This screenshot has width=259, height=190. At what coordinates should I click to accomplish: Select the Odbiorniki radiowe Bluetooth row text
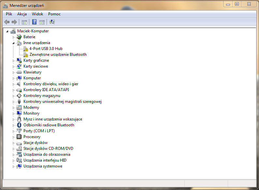[49, 125]
